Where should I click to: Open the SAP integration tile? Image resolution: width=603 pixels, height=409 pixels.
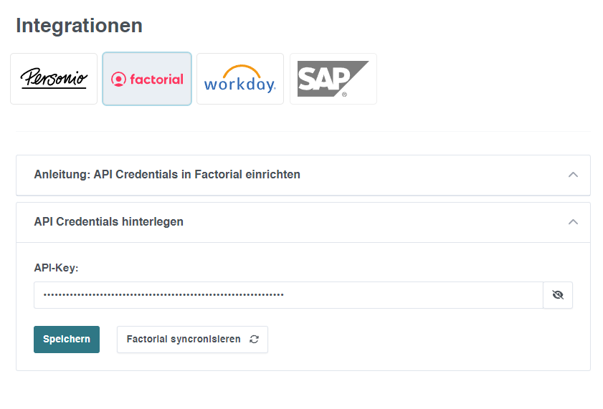click(x=333, y=79)
